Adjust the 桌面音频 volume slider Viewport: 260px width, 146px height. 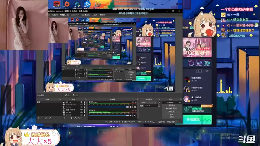109,116
